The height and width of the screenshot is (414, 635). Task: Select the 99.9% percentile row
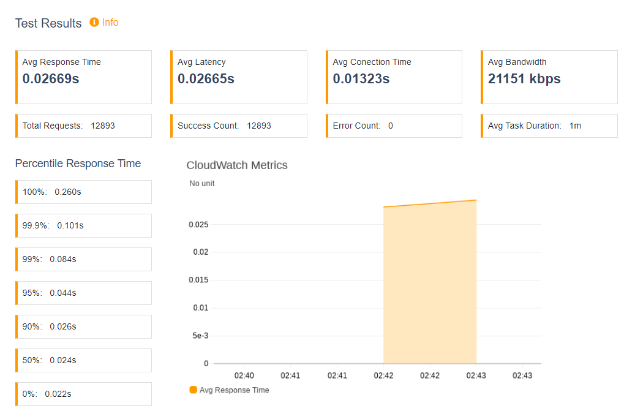click(x=83, y=225)
